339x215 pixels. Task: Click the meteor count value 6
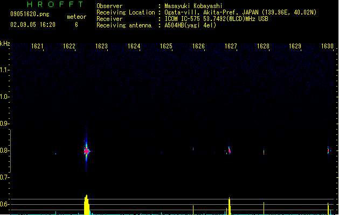click(77, 25)
